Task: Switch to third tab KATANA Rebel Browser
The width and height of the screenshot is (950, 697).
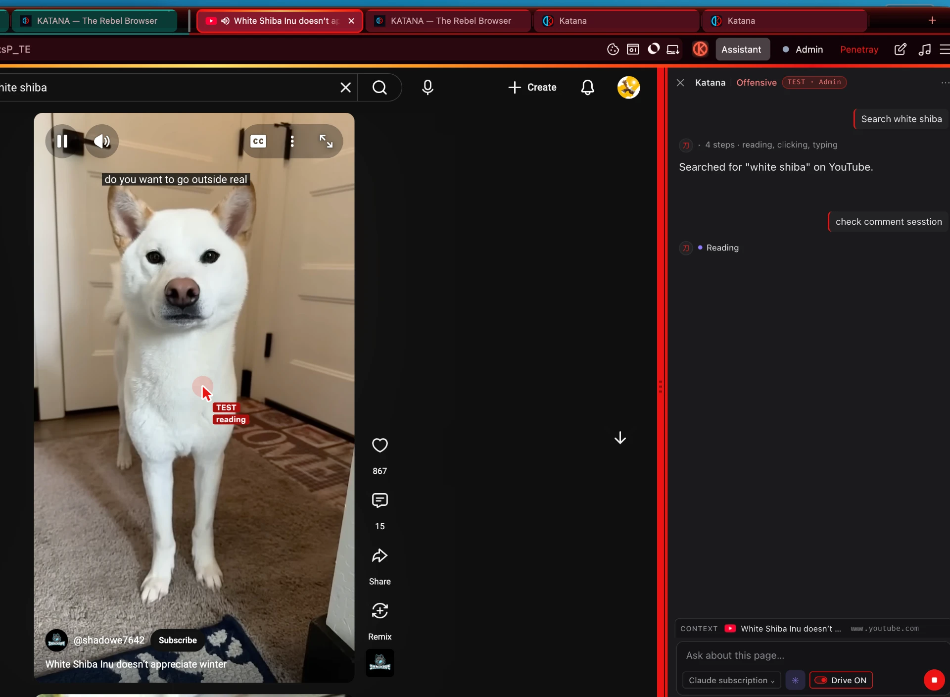Action: pos(448,21)
